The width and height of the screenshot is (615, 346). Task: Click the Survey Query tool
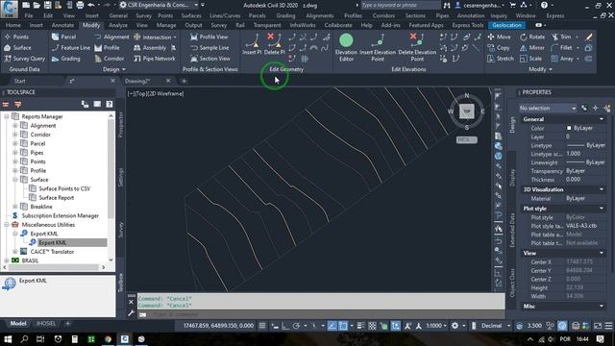(25, 59)
